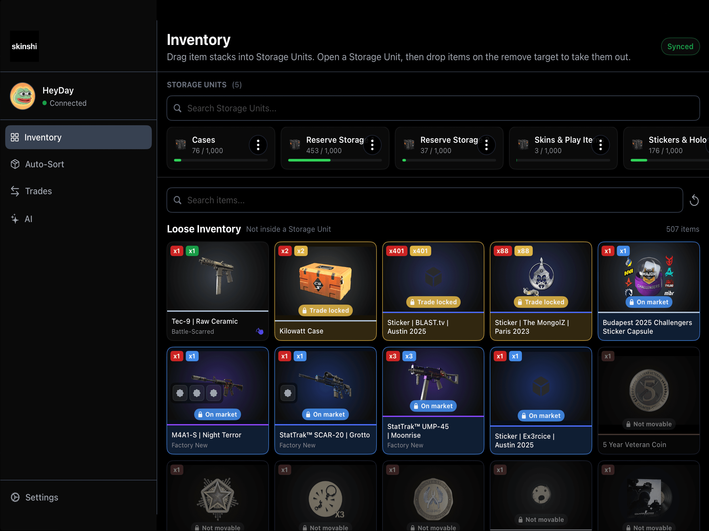Click the 507 items count label
The width and height of the screenshot is (709, 531).
pos(683,229)
